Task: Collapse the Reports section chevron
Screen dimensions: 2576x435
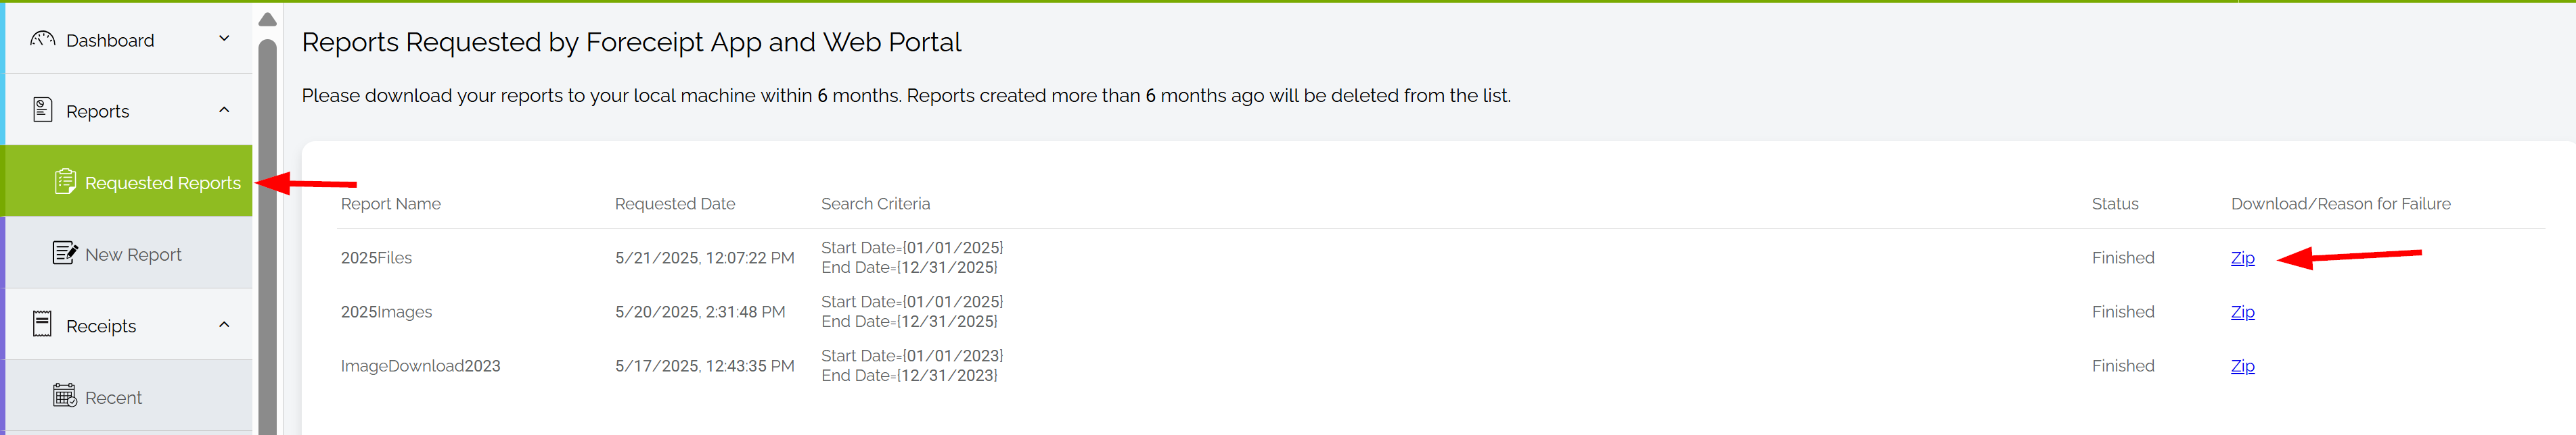Action: pyautogui.click(x=224, y=109)
